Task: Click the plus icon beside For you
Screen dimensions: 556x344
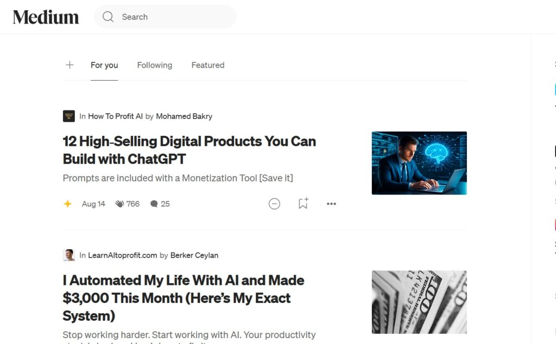Action: click(69, 65)
